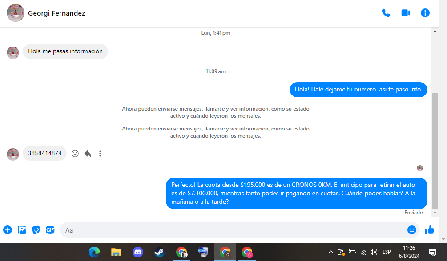Switch to the pink-profile Chrome window
Screen dimensions: 447x261
247,252
